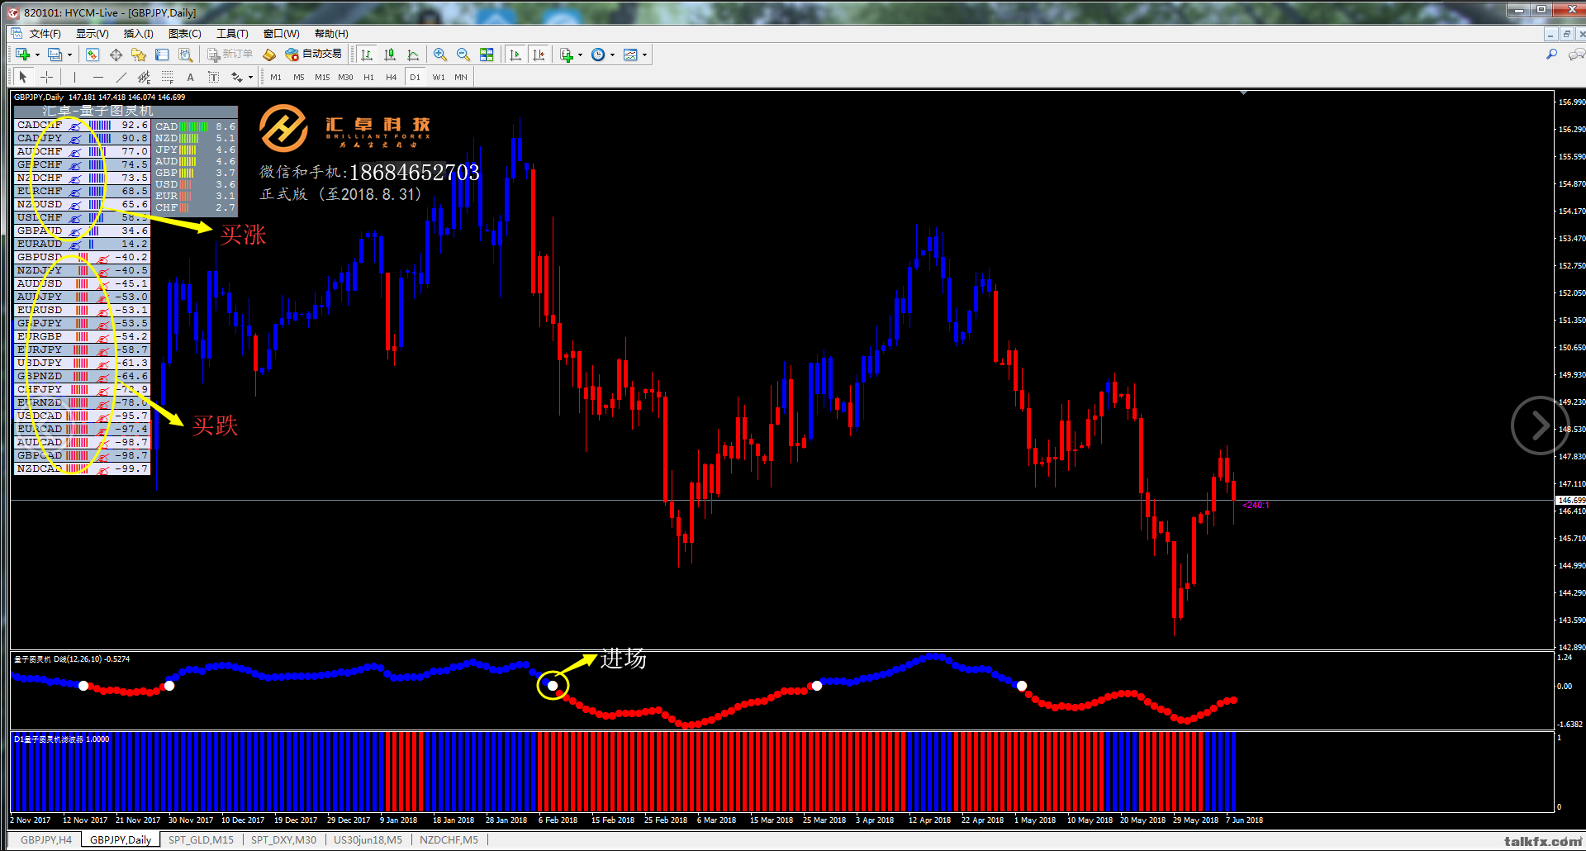
Task: Open the Templates icon
Action: point(630,55)
